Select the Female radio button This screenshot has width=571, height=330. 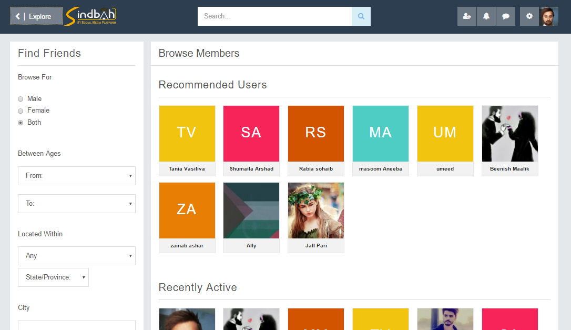21,111
